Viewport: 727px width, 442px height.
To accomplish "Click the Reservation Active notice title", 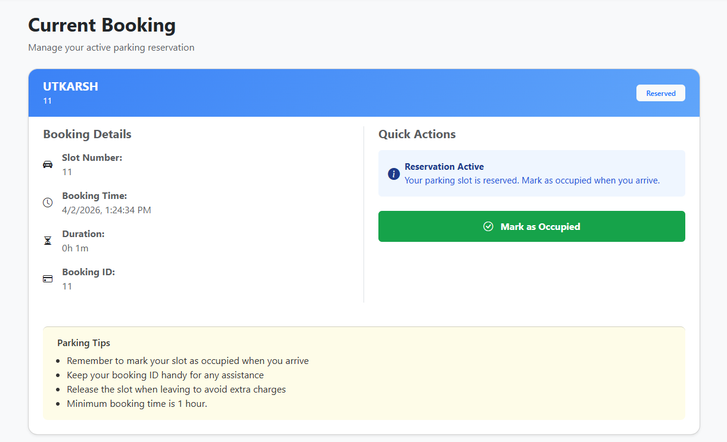I will click(444, 167).
